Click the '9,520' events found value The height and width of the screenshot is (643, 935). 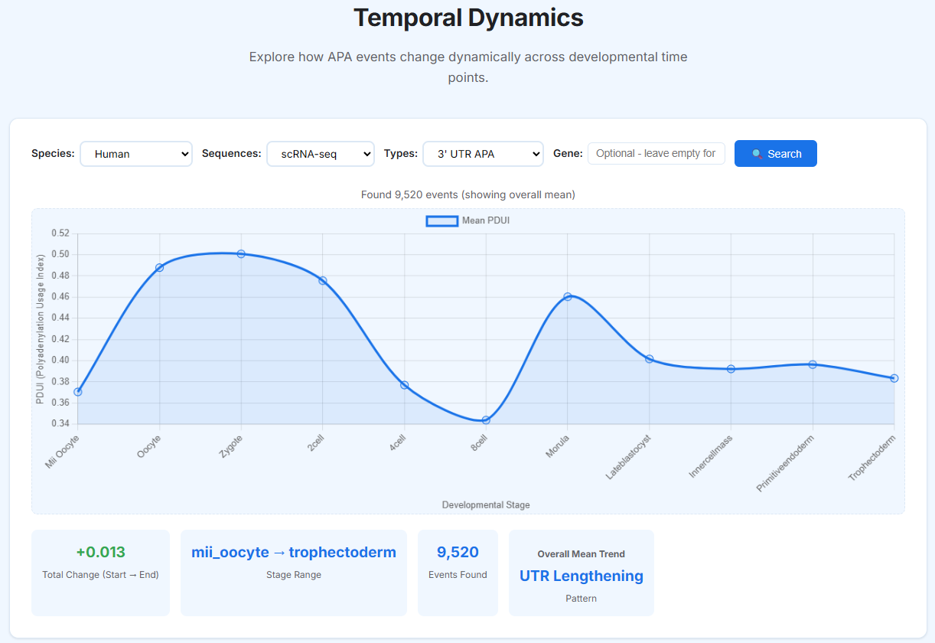(x=458, y=552)
